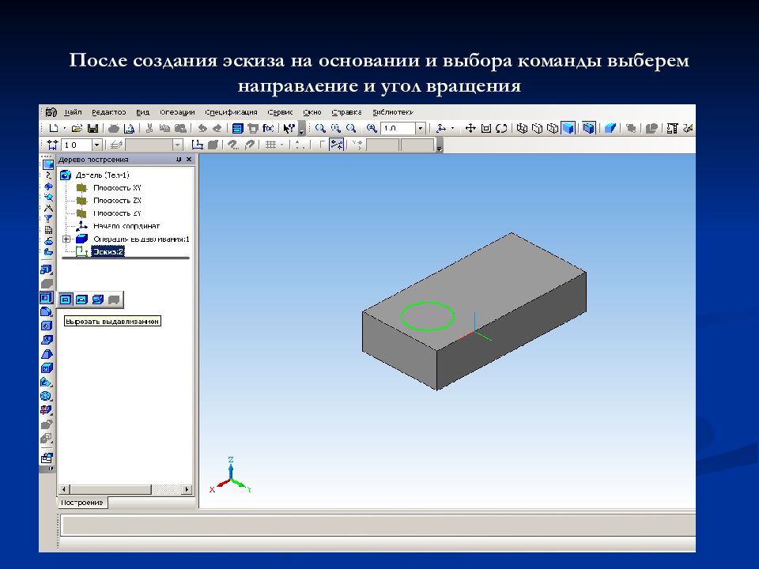The image size is (759, 569).
Task: Toggle the shaded display mode button
Action: [x=568, y=128]
